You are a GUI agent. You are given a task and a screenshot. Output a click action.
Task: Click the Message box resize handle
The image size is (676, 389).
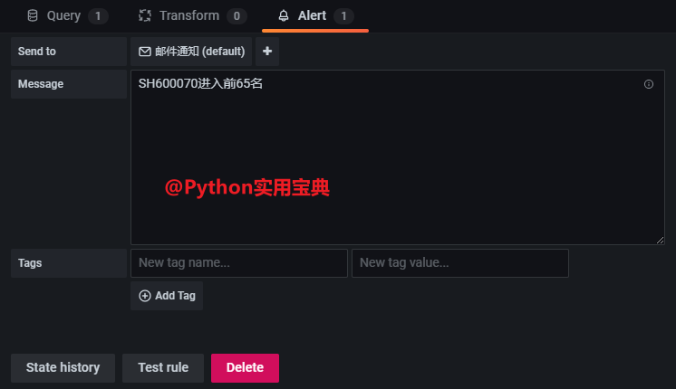point(660,239)
